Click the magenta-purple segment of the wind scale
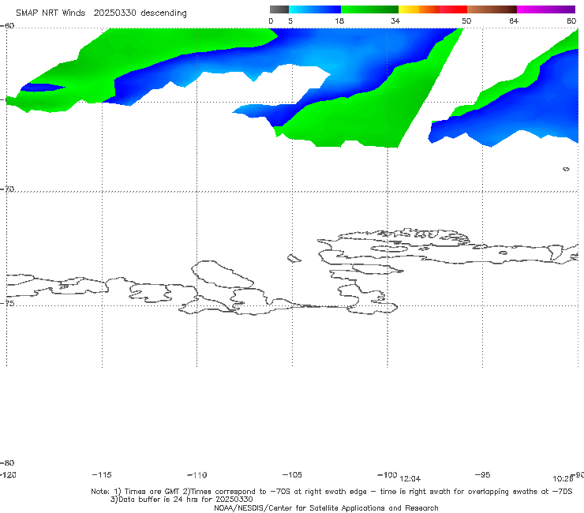584x513 pixels. [546, 9]
